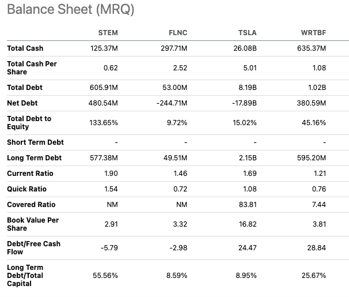Click Long Term Debt/Total Capital label
Image resolution: width=349 pixels, height=297 pixels.
(25, 276)
